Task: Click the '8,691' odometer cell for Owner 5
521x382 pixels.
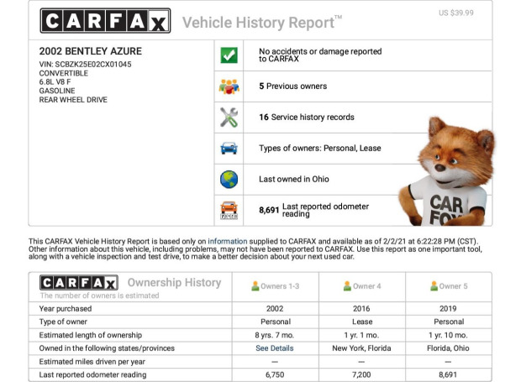Action: tap(448, 374)
